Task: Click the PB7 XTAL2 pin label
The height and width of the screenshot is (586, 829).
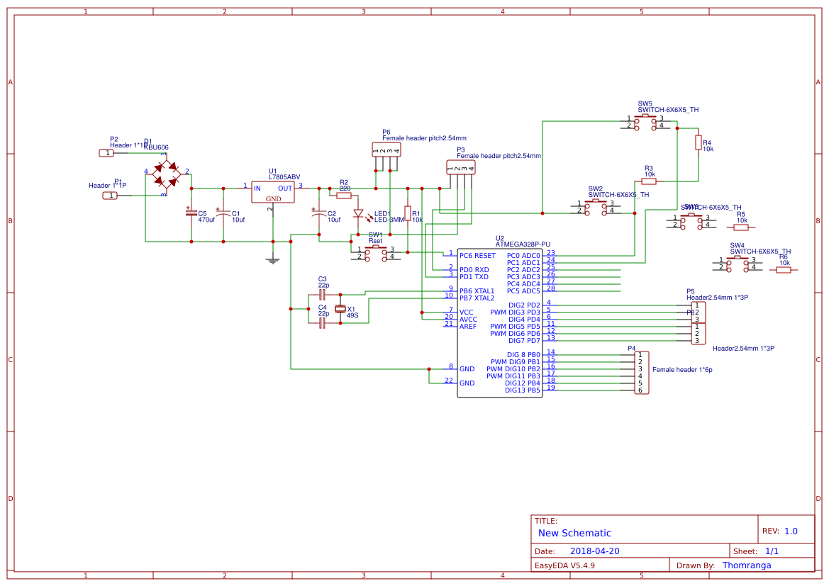Action: pos(477,298)
